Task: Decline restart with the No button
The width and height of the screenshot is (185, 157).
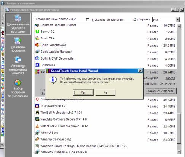Action: point(105,93)
